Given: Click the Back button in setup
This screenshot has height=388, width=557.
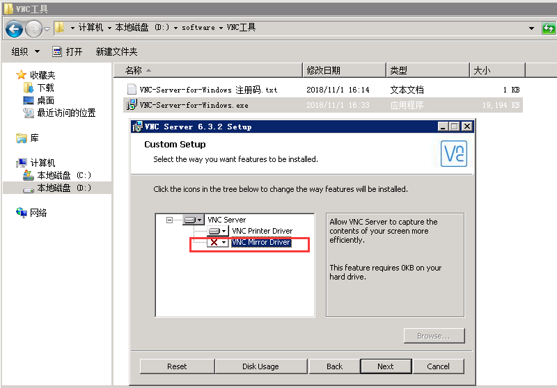Looking at the screenshot, I should click(334, 366).
